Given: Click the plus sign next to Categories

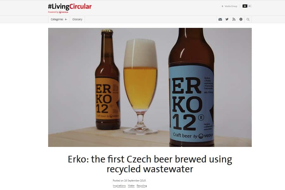Looking at the screenshot, I should (66, 19).
